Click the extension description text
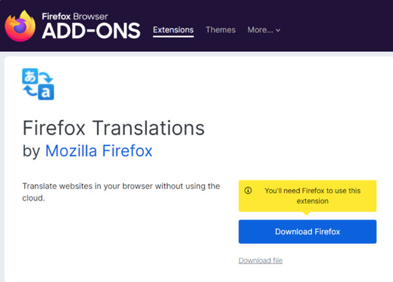Screen dimensions: 393x282 click(121, 191)
